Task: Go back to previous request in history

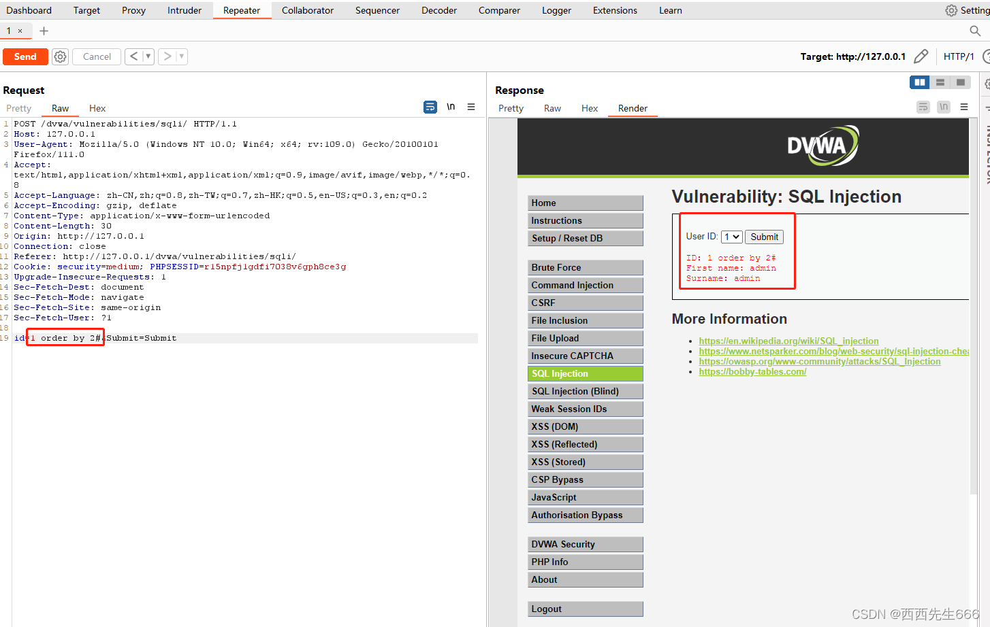Action: pos(133,56)
